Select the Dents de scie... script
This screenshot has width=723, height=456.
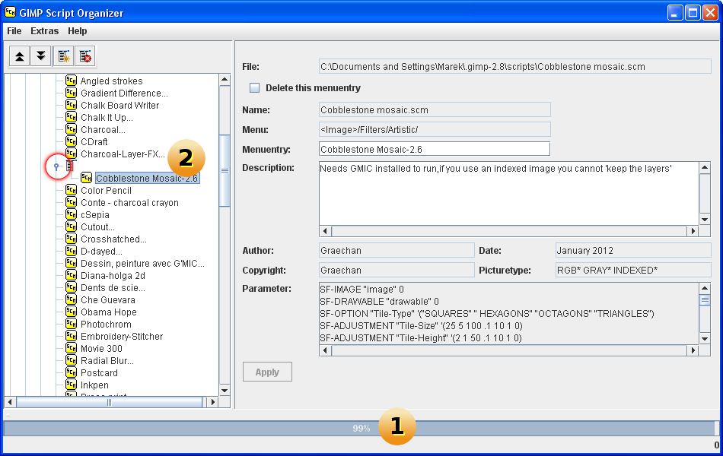113,287
